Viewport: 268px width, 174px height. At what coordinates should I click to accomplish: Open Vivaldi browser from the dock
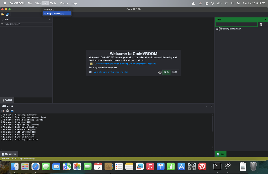click(202, 166)
